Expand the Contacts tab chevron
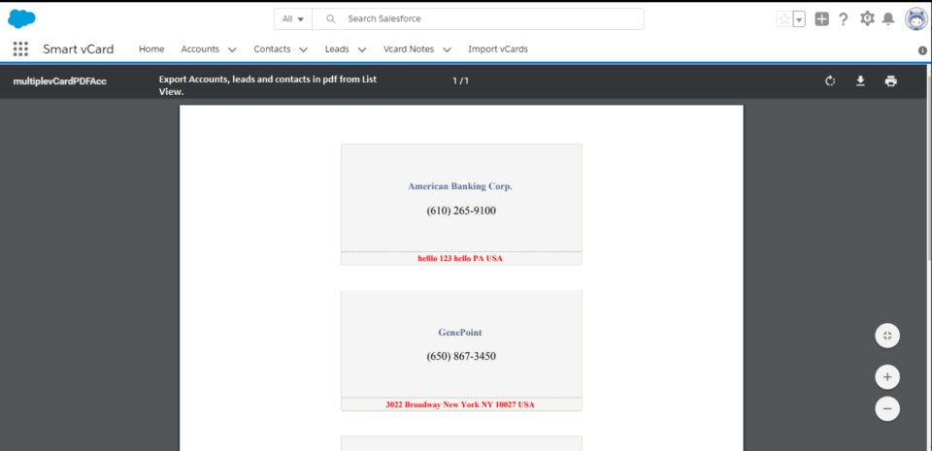 tap(303, 49)
